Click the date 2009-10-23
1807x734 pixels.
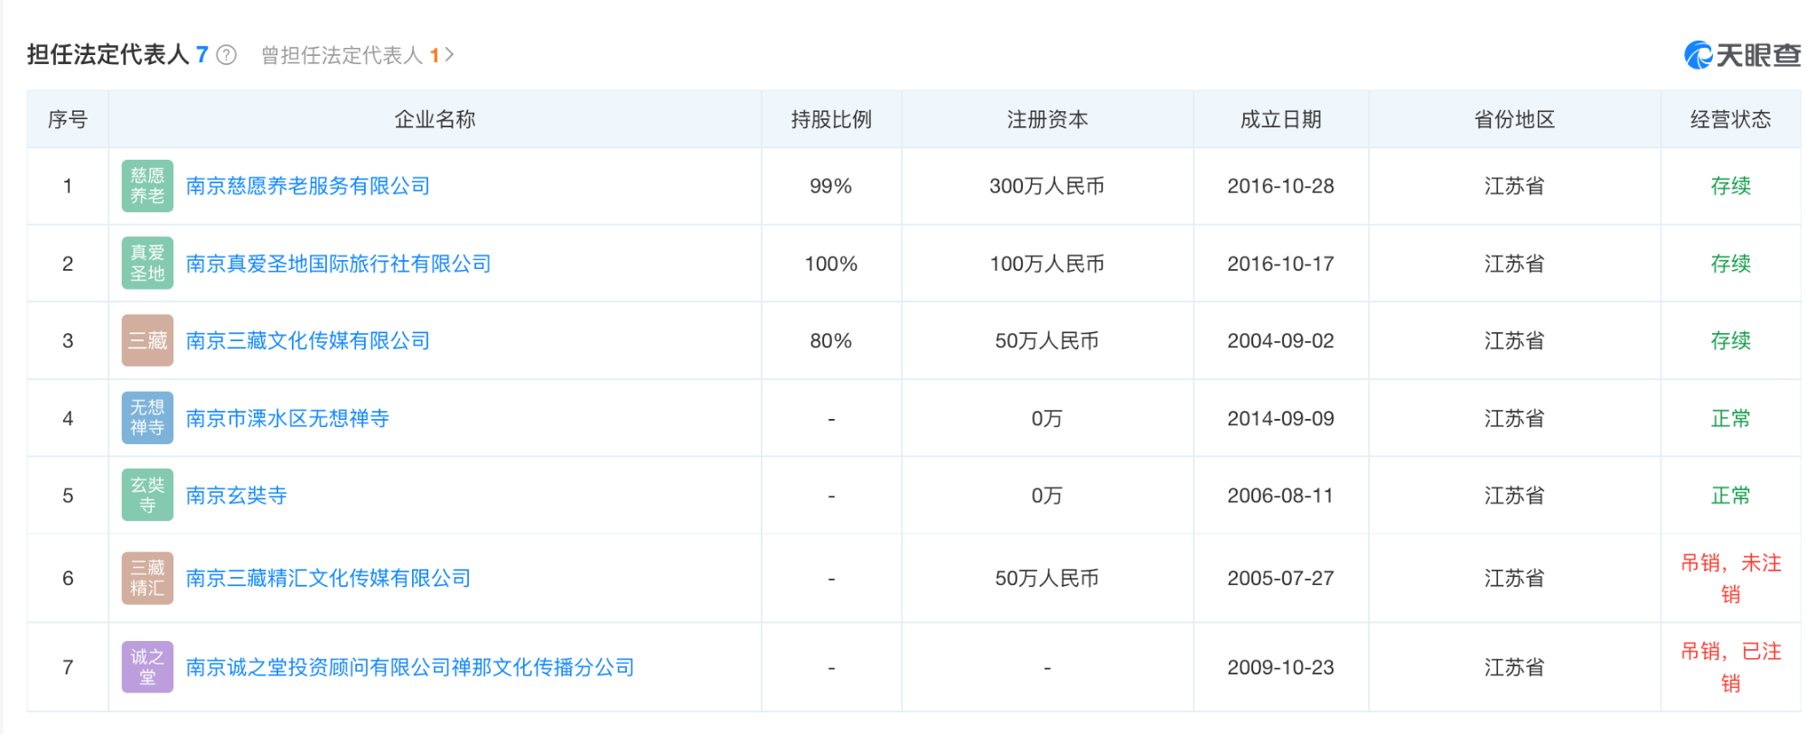click(x=1280, y=667)
